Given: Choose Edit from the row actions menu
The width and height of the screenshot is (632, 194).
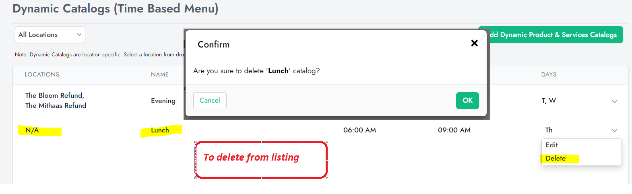Looking at the screenshot, I should [x=551, y=145].
